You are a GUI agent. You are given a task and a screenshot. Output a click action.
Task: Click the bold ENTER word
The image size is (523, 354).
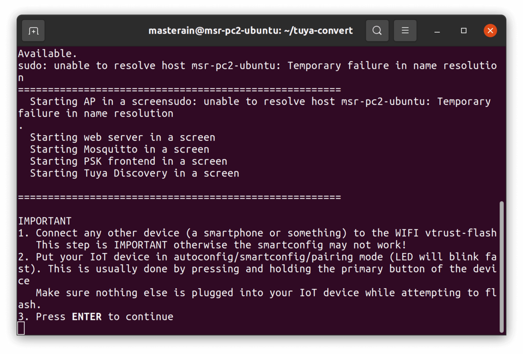pyautogui.click(x=86, y=317)
